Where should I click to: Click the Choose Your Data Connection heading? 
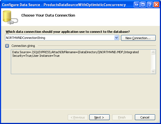coord(48,15)
